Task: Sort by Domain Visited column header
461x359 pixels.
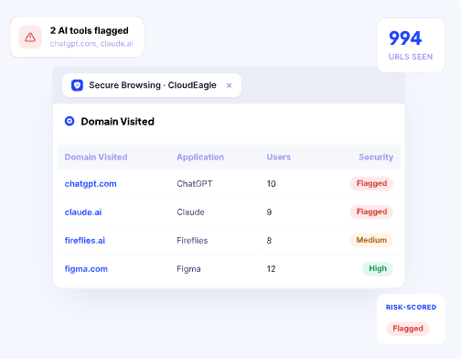Action: (x=96, y=158)
